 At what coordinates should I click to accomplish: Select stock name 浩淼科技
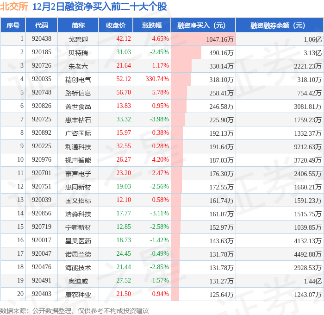(x=78, y=214)
